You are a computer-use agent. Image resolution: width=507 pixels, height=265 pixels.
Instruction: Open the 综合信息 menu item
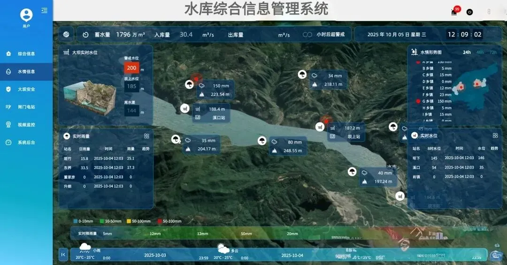(26, 53)
